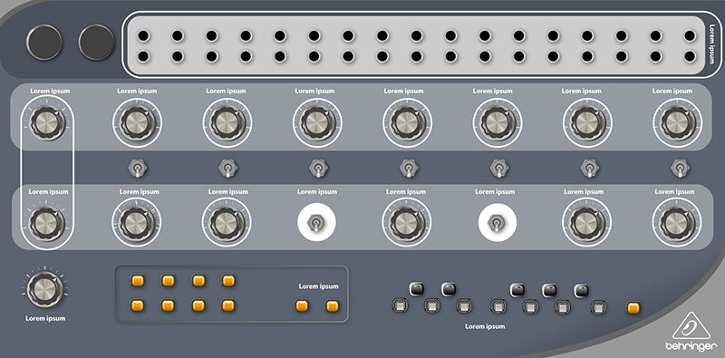Select second jack from left in upper patch row
The width and height of the screenshot is (725, 358).
coord(178,35)
